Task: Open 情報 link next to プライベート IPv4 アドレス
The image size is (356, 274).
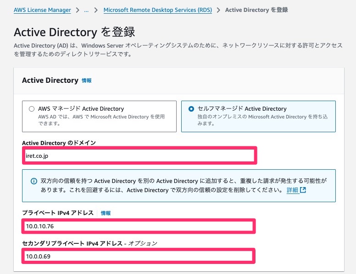Action: [106, 213]
